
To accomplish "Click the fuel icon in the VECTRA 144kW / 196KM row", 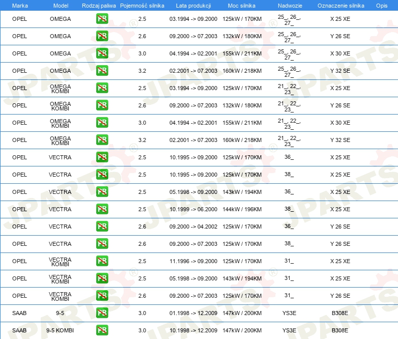I will coord(102,209).
